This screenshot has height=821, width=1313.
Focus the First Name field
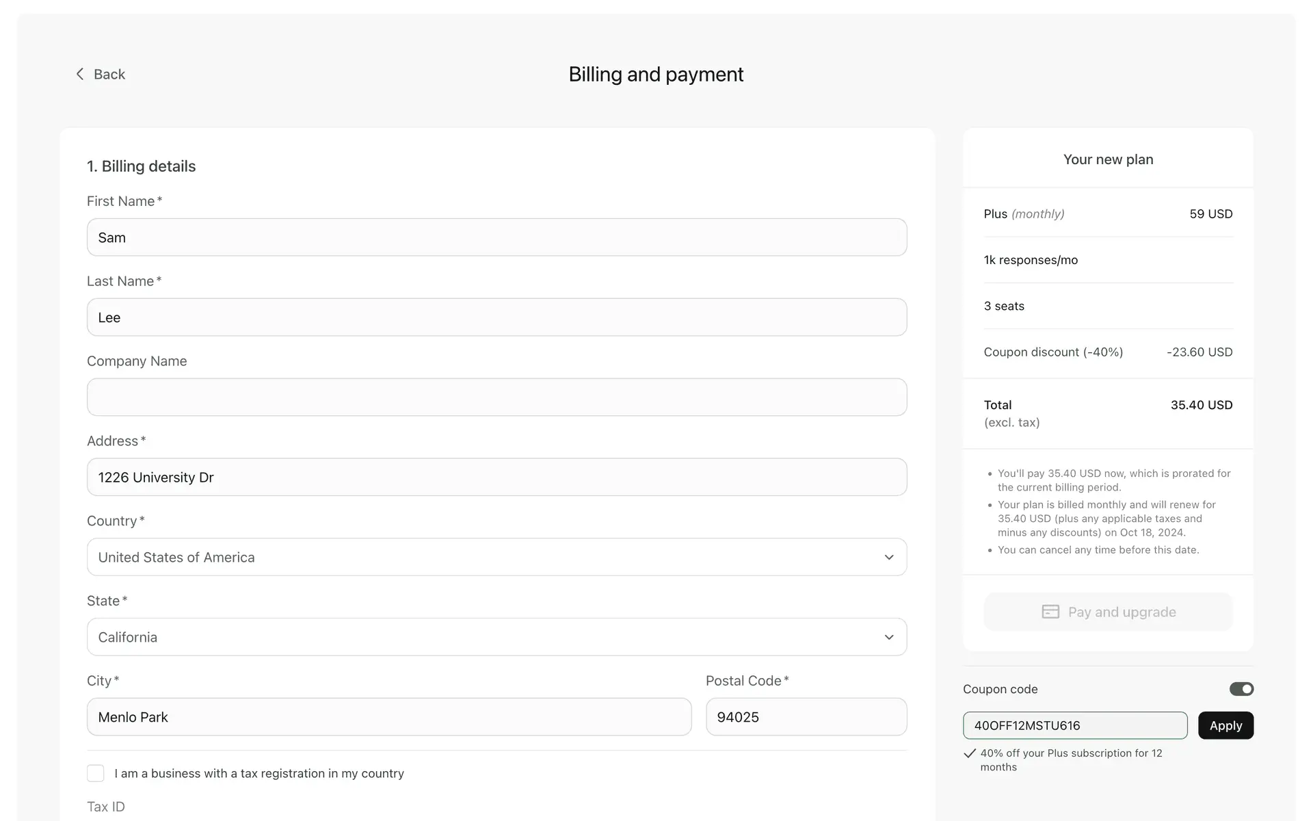pos(496,237)
